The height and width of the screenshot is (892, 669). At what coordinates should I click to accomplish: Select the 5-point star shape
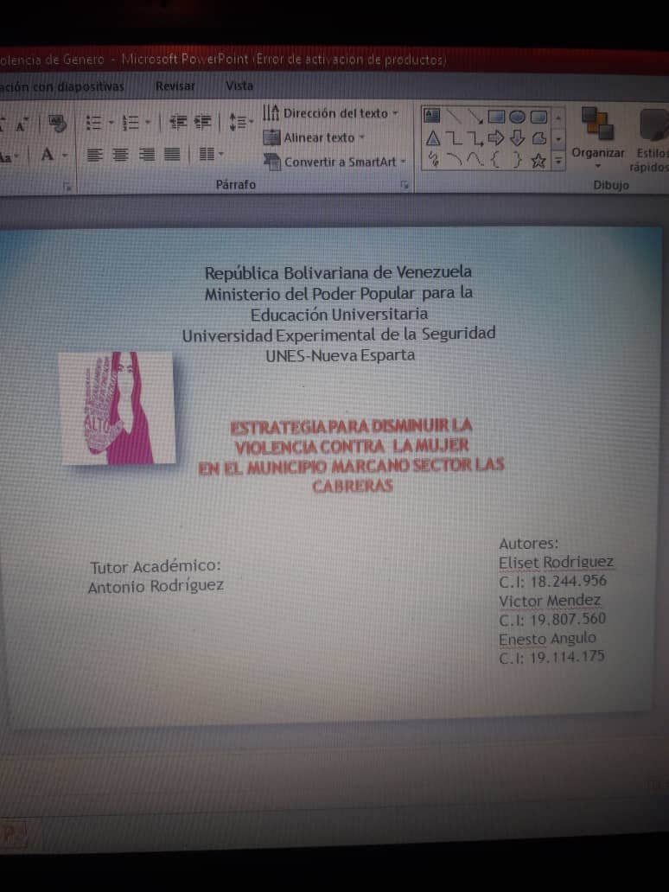[538, 161]
